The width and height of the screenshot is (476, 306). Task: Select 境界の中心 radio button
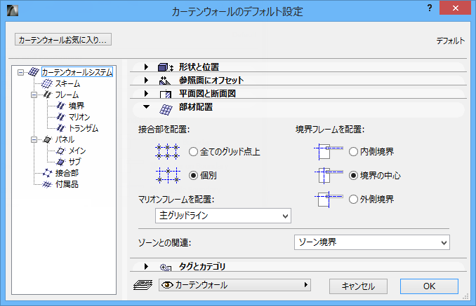coord(353,176)
